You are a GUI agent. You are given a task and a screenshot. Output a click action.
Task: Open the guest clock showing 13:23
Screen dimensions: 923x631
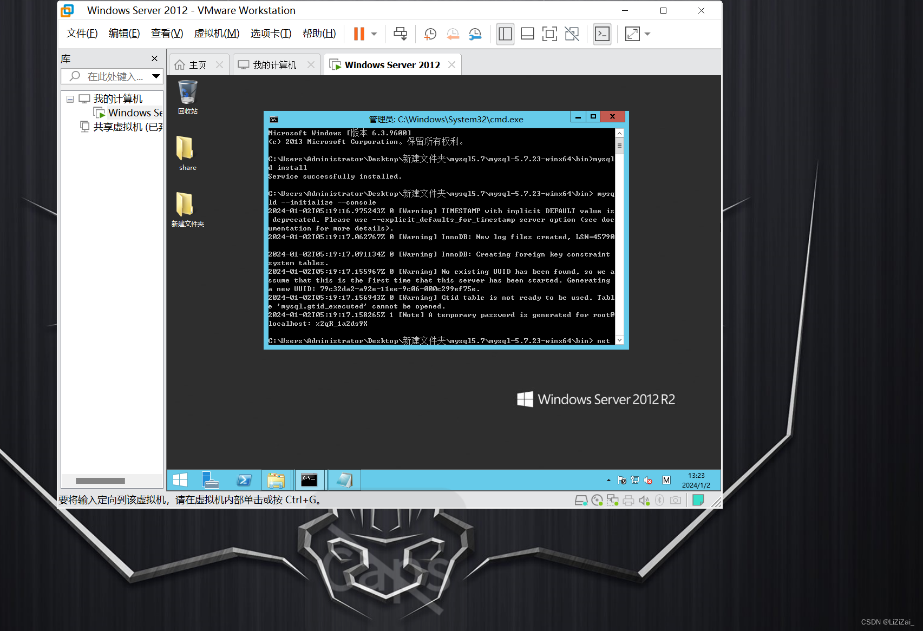[696, 480]
